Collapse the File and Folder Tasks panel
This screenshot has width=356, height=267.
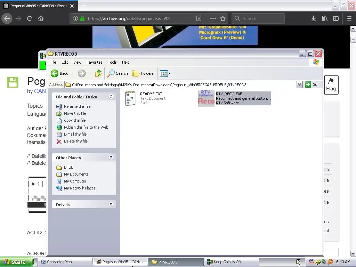click(x=111, y=97)
